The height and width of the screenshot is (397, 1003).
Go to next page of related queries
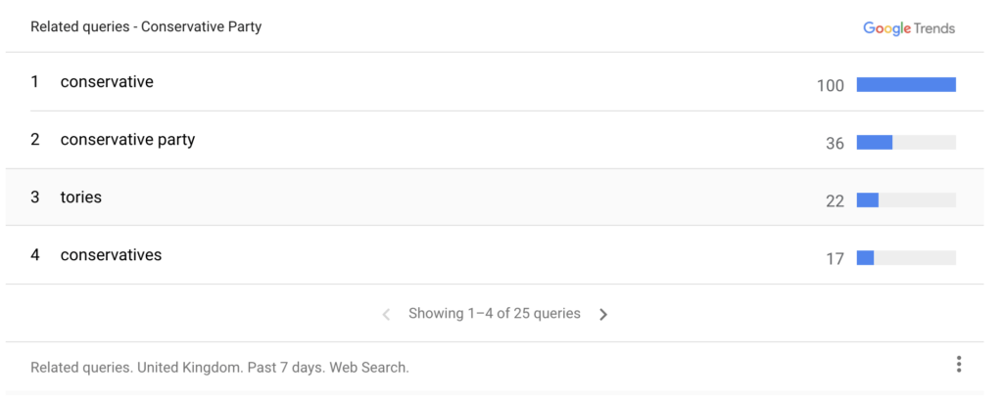pos(603,314)
